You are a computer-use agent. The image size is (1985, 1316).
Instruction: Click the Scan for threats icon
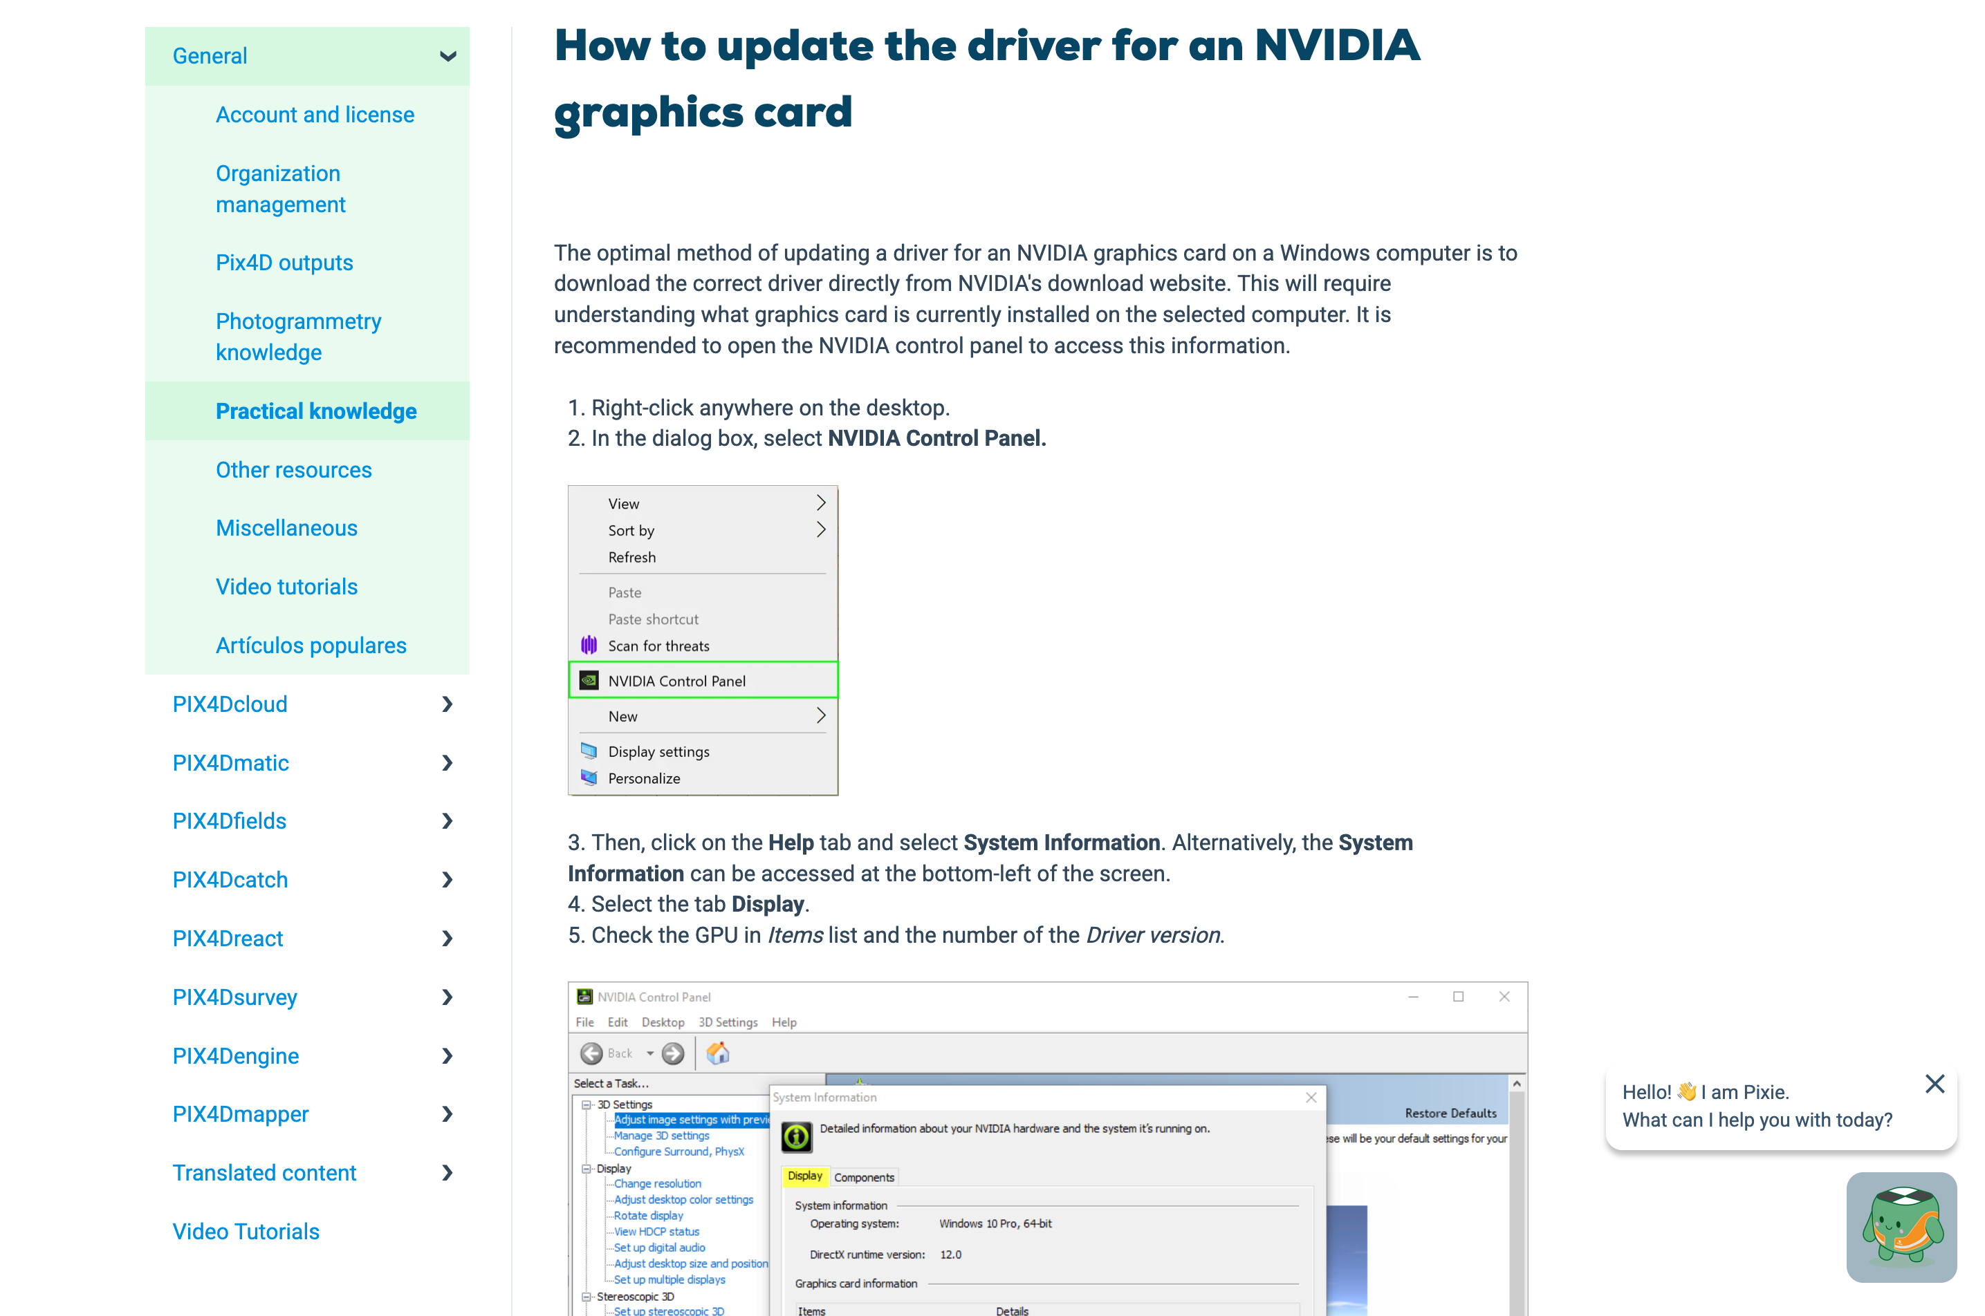589,645
